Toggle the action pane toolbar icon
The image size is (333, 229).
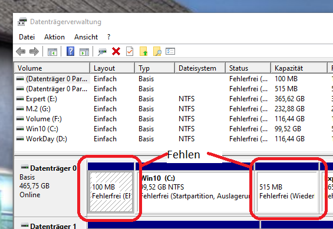pyautogui.click(x=84, y=52)
